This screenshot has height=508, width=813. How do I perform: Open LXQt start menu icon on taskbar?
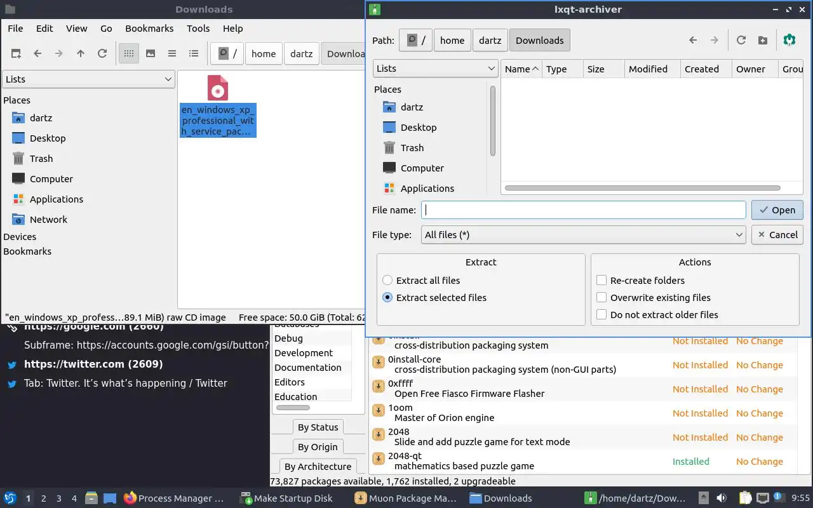pyautogui.click(x=10, y=498)
